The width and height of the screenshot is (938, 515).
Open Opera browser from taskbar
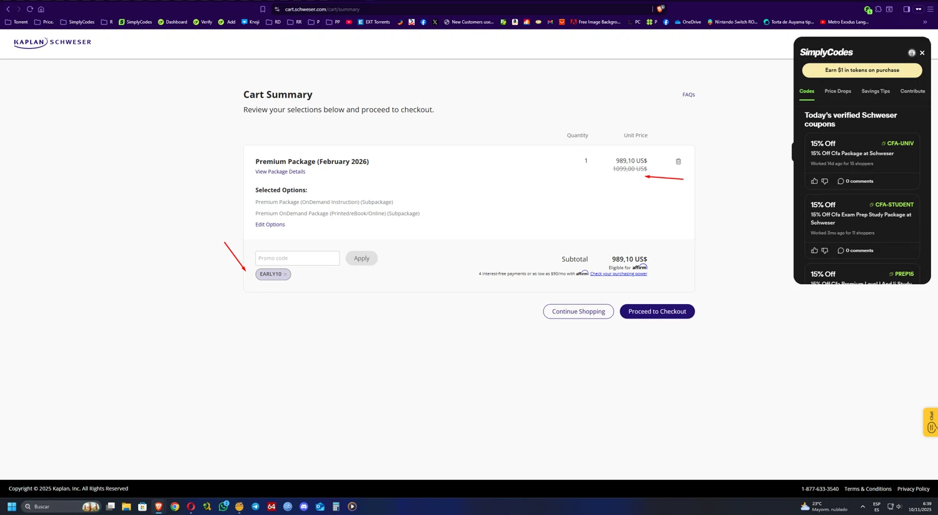tap(191, 507)
